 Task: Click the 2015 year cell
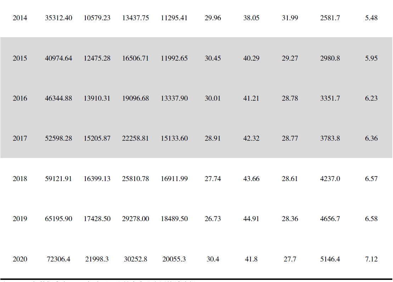(20, 58)
